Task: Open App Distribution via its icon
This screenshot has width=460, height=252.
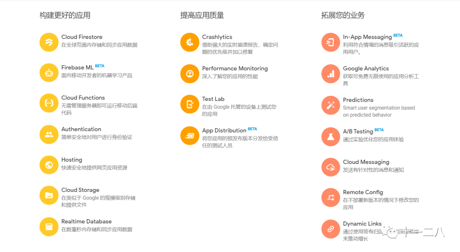Action: (x=189, y=135)
